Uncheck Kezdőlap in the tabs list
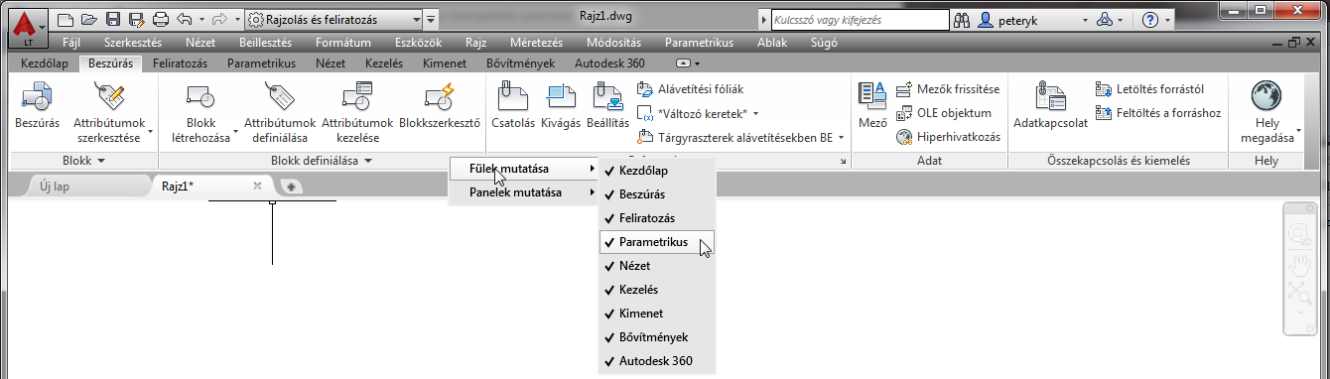1330x379 pixels. (x=657, y=171)
